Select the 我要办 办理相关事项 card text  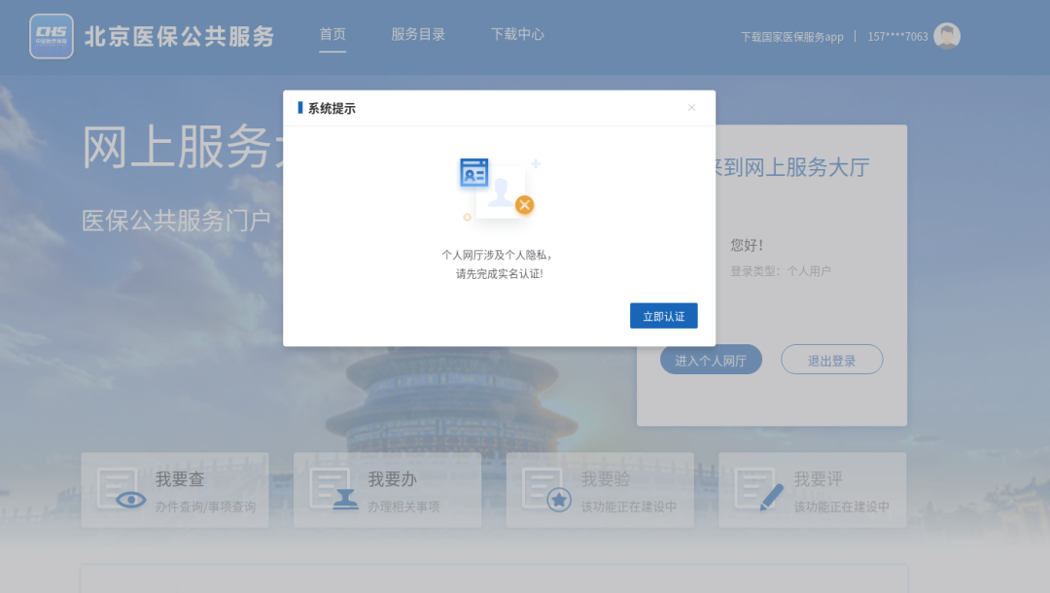click(x=403, y=506)
